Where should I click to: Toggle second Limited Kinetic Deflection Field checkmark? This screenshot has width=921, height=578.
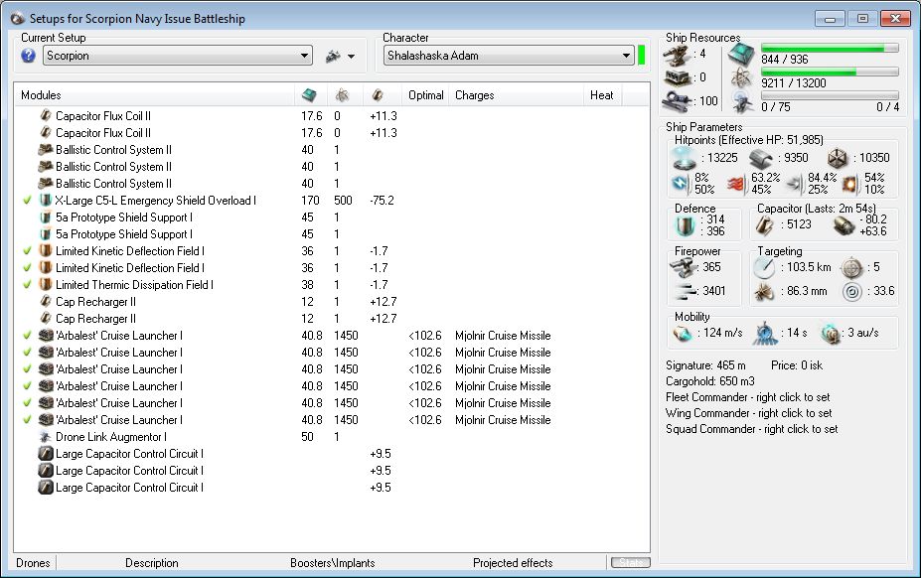27,268
